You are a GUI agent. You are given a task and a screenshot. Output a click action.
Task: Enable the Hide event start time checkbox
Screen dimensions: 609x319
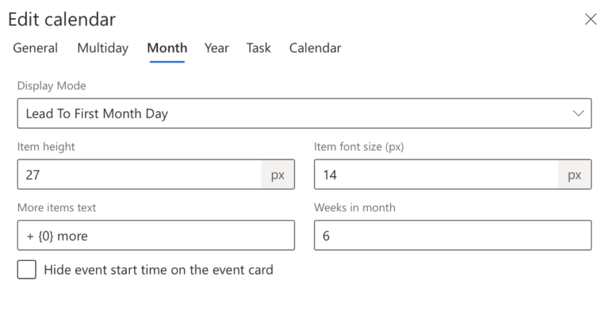coord(27,270)
